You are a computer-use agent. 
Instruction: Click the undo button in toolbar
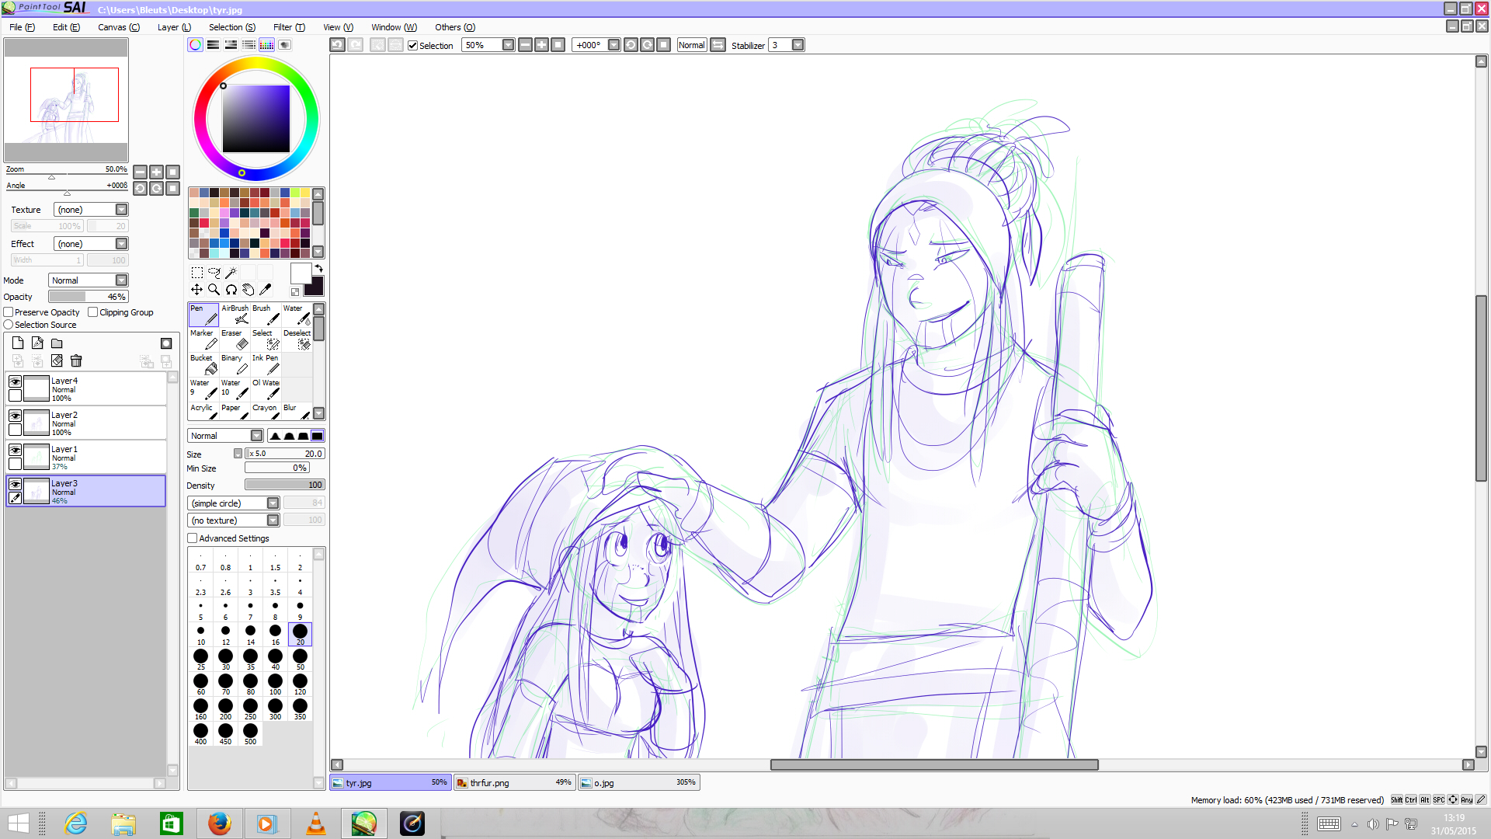click(337, 45)
